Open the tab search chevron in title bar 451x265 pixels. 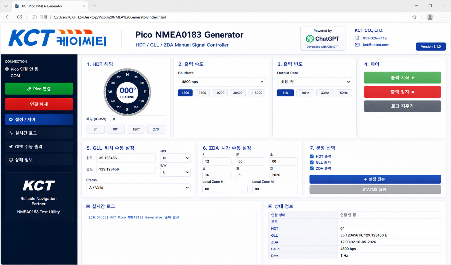(x=6, y=6)
